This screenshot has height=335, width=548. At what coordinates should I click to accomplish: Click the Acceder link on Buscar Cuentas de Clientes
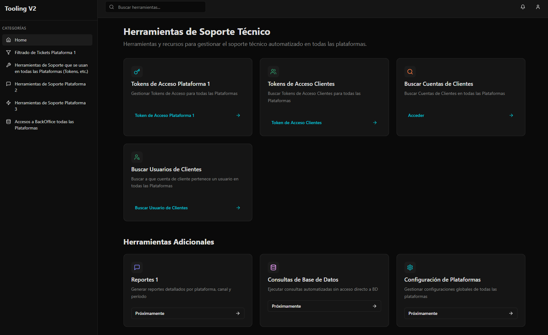coord(416,115)
